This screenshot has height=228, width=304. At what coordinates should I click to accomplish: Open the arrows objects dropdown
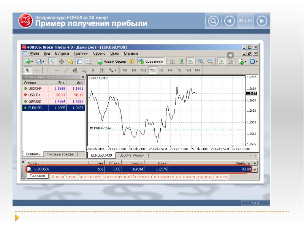pos(112,70)
